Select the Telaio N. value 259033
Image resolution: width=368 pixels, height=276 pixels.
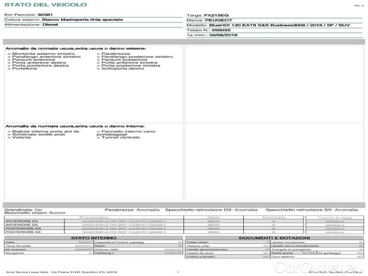tap(221, 30)
